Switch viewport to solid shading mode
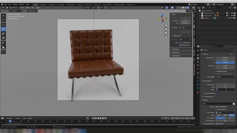The image size is (237, 133). [183, 7]
